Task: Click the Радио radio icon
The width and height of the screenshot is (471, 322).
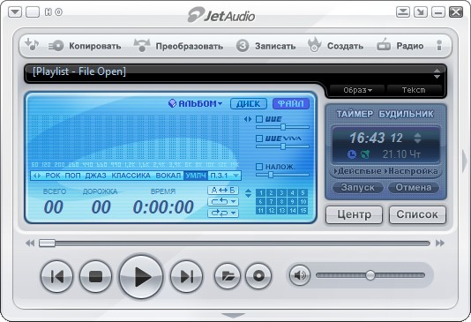Action: coord(384,45)
